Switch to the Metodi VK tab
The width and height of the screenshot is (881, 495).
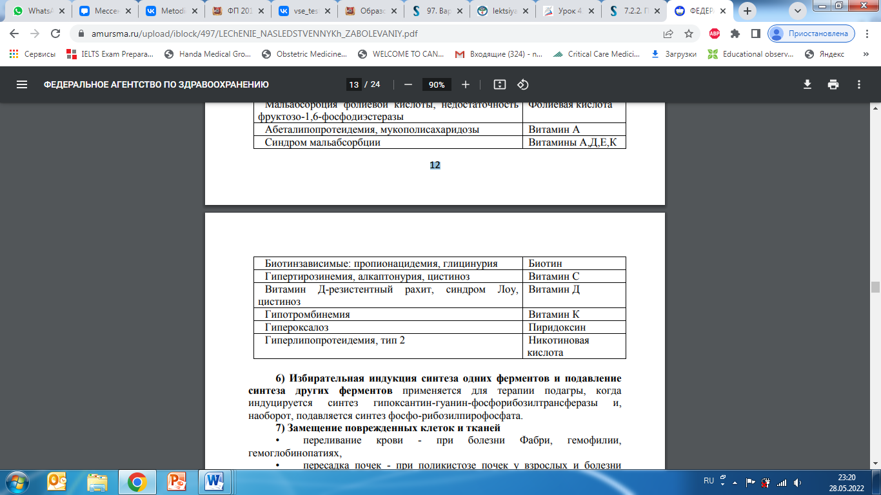(x=170, y=11)
